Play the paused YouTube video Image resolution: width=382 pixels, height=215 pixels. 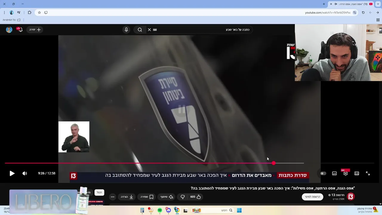click(x=12, y=173)
